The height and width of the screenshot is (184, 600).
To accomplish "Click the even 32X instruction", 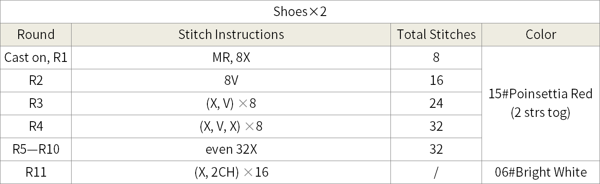I will click(231, 149).
